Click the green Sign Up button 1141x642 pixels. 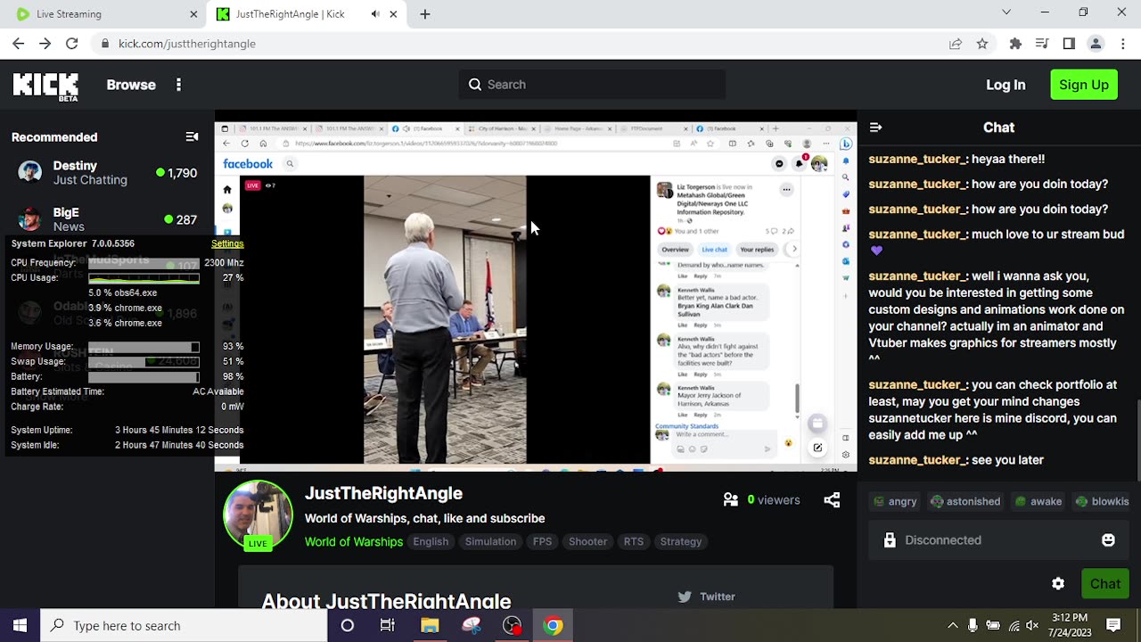coord(1084,85)
